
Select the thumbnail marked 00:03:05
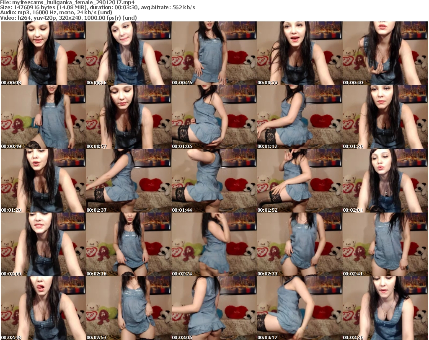214,308
